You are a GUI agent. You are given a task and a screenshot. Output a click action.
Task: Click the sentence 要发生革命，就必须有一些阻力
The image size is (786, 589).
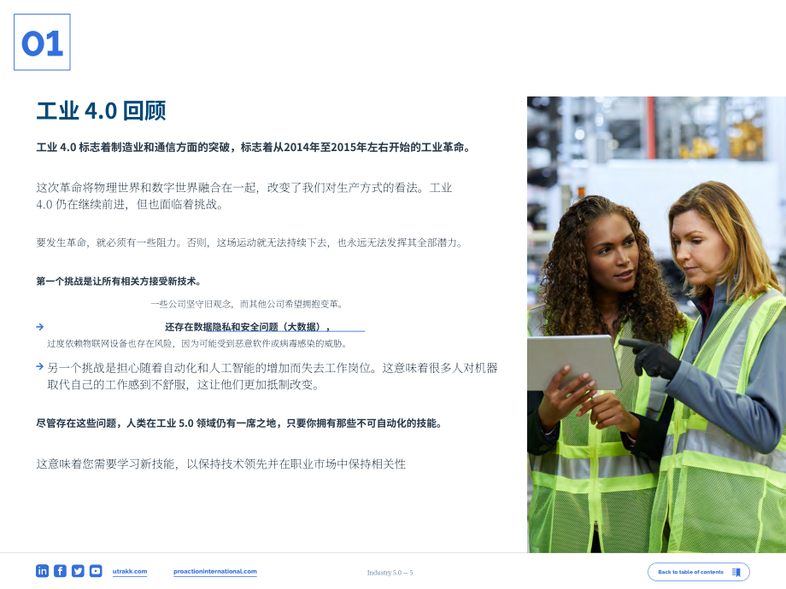tap(249, 243)
